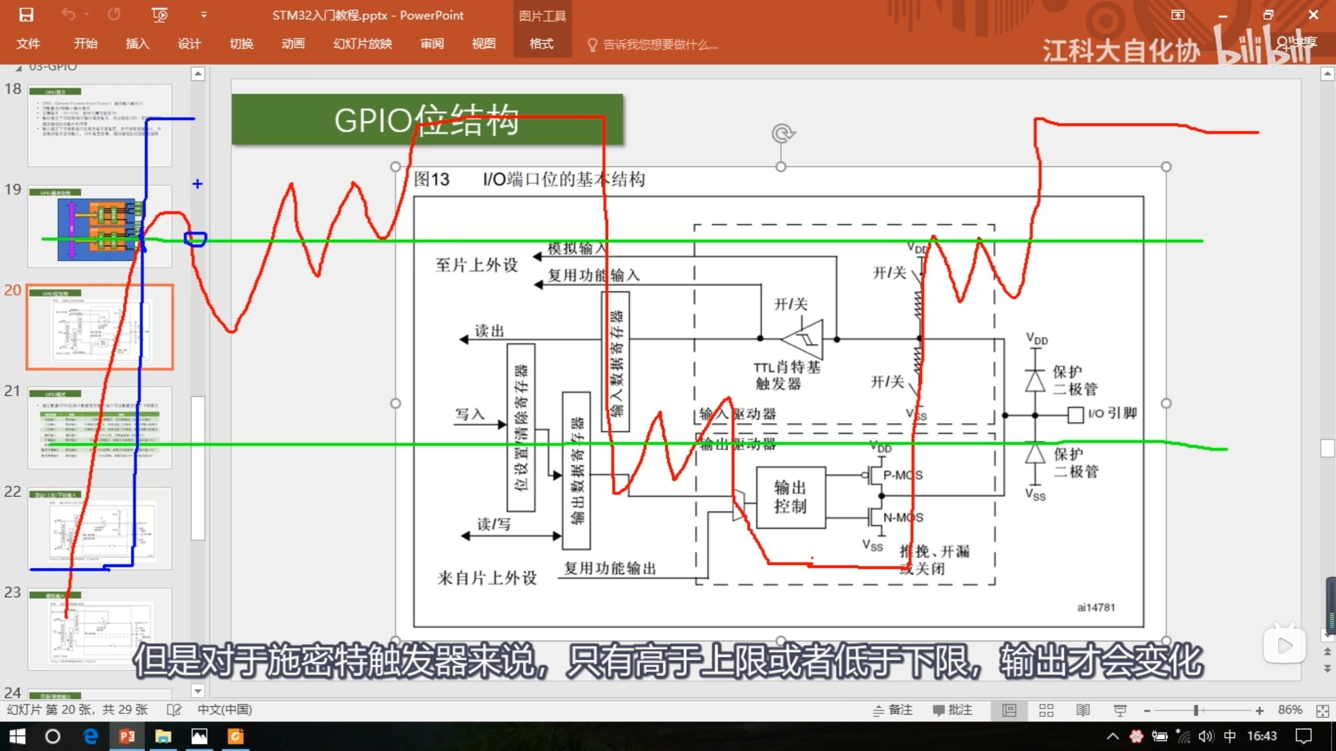This screenshot has width=1336, height=751.
Task: Switch to Slide Sorter view icon
Action: [x=1046, y=710]
